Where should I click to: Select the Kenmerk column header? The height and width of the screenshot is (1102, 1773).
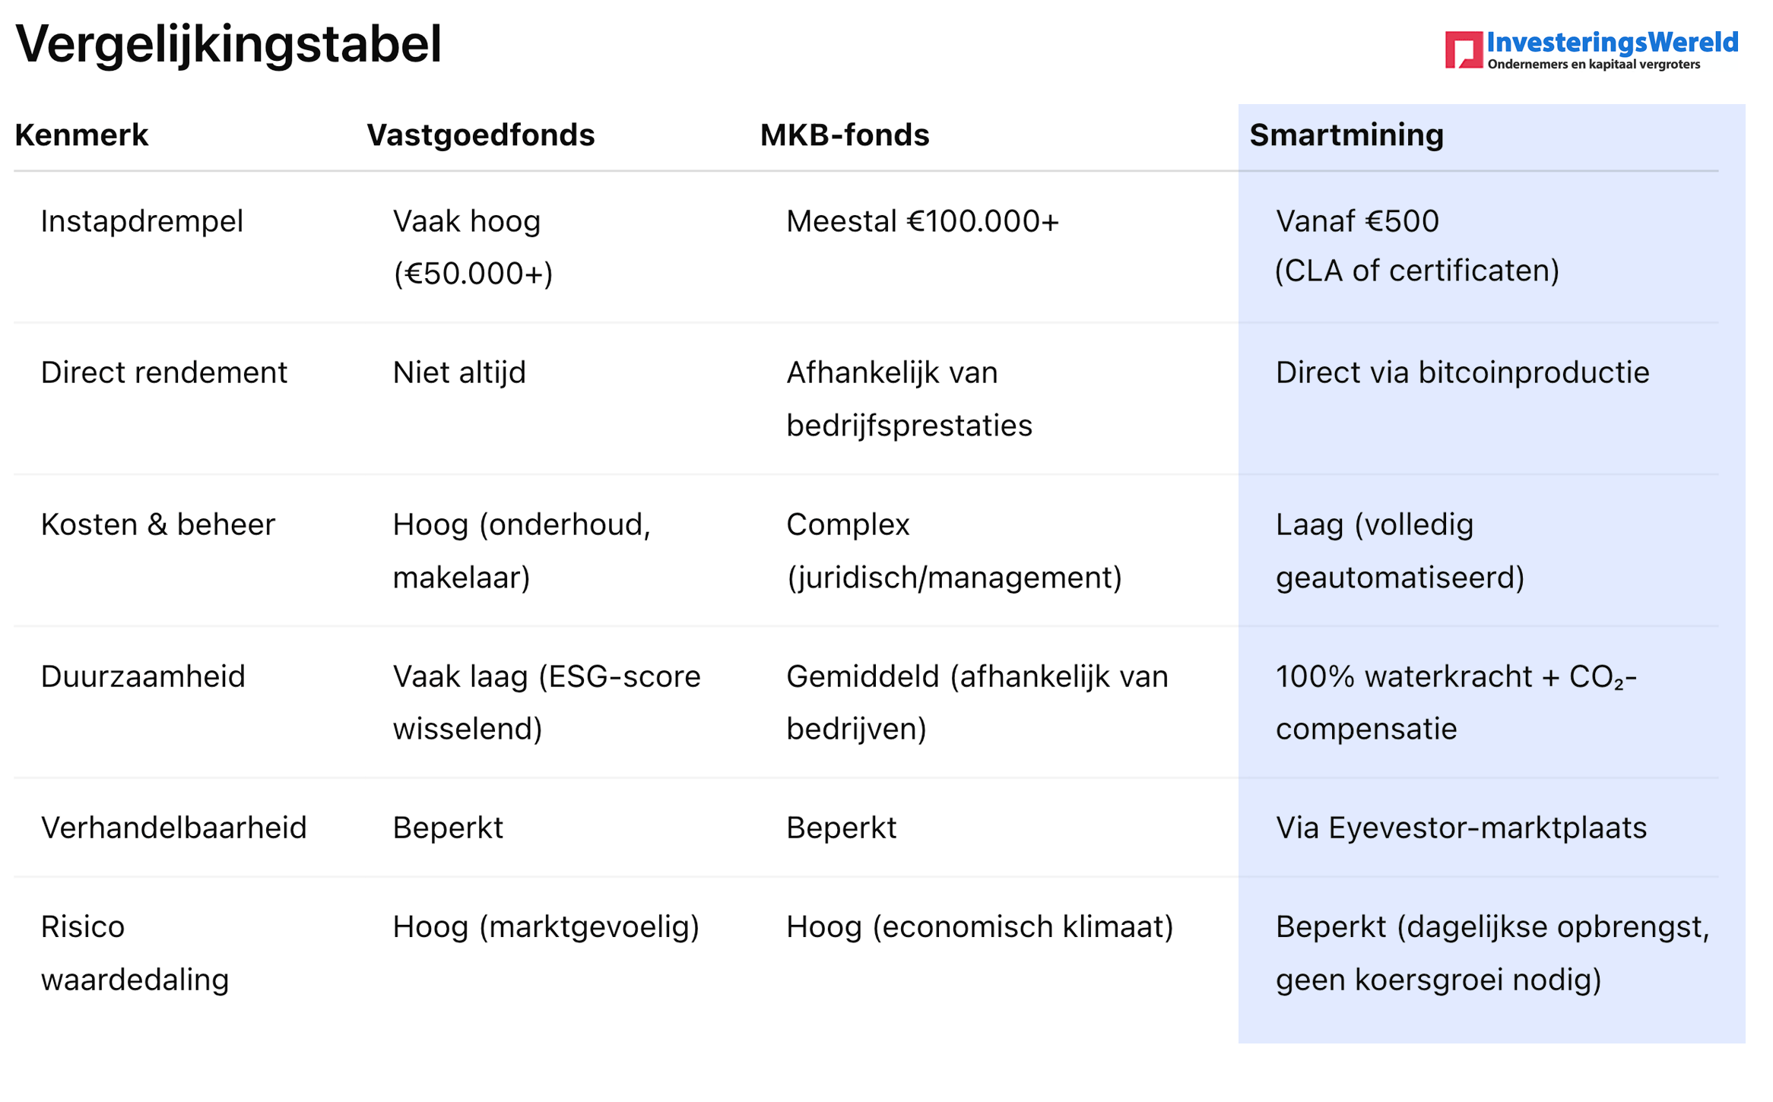(x=81, y=135)
